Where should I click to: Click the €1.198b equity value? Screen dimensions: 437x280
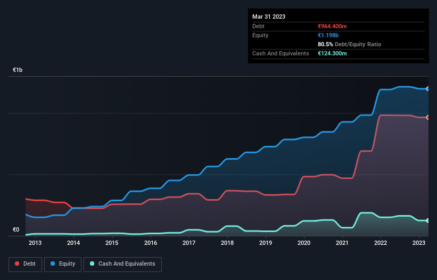click(328, 35)
